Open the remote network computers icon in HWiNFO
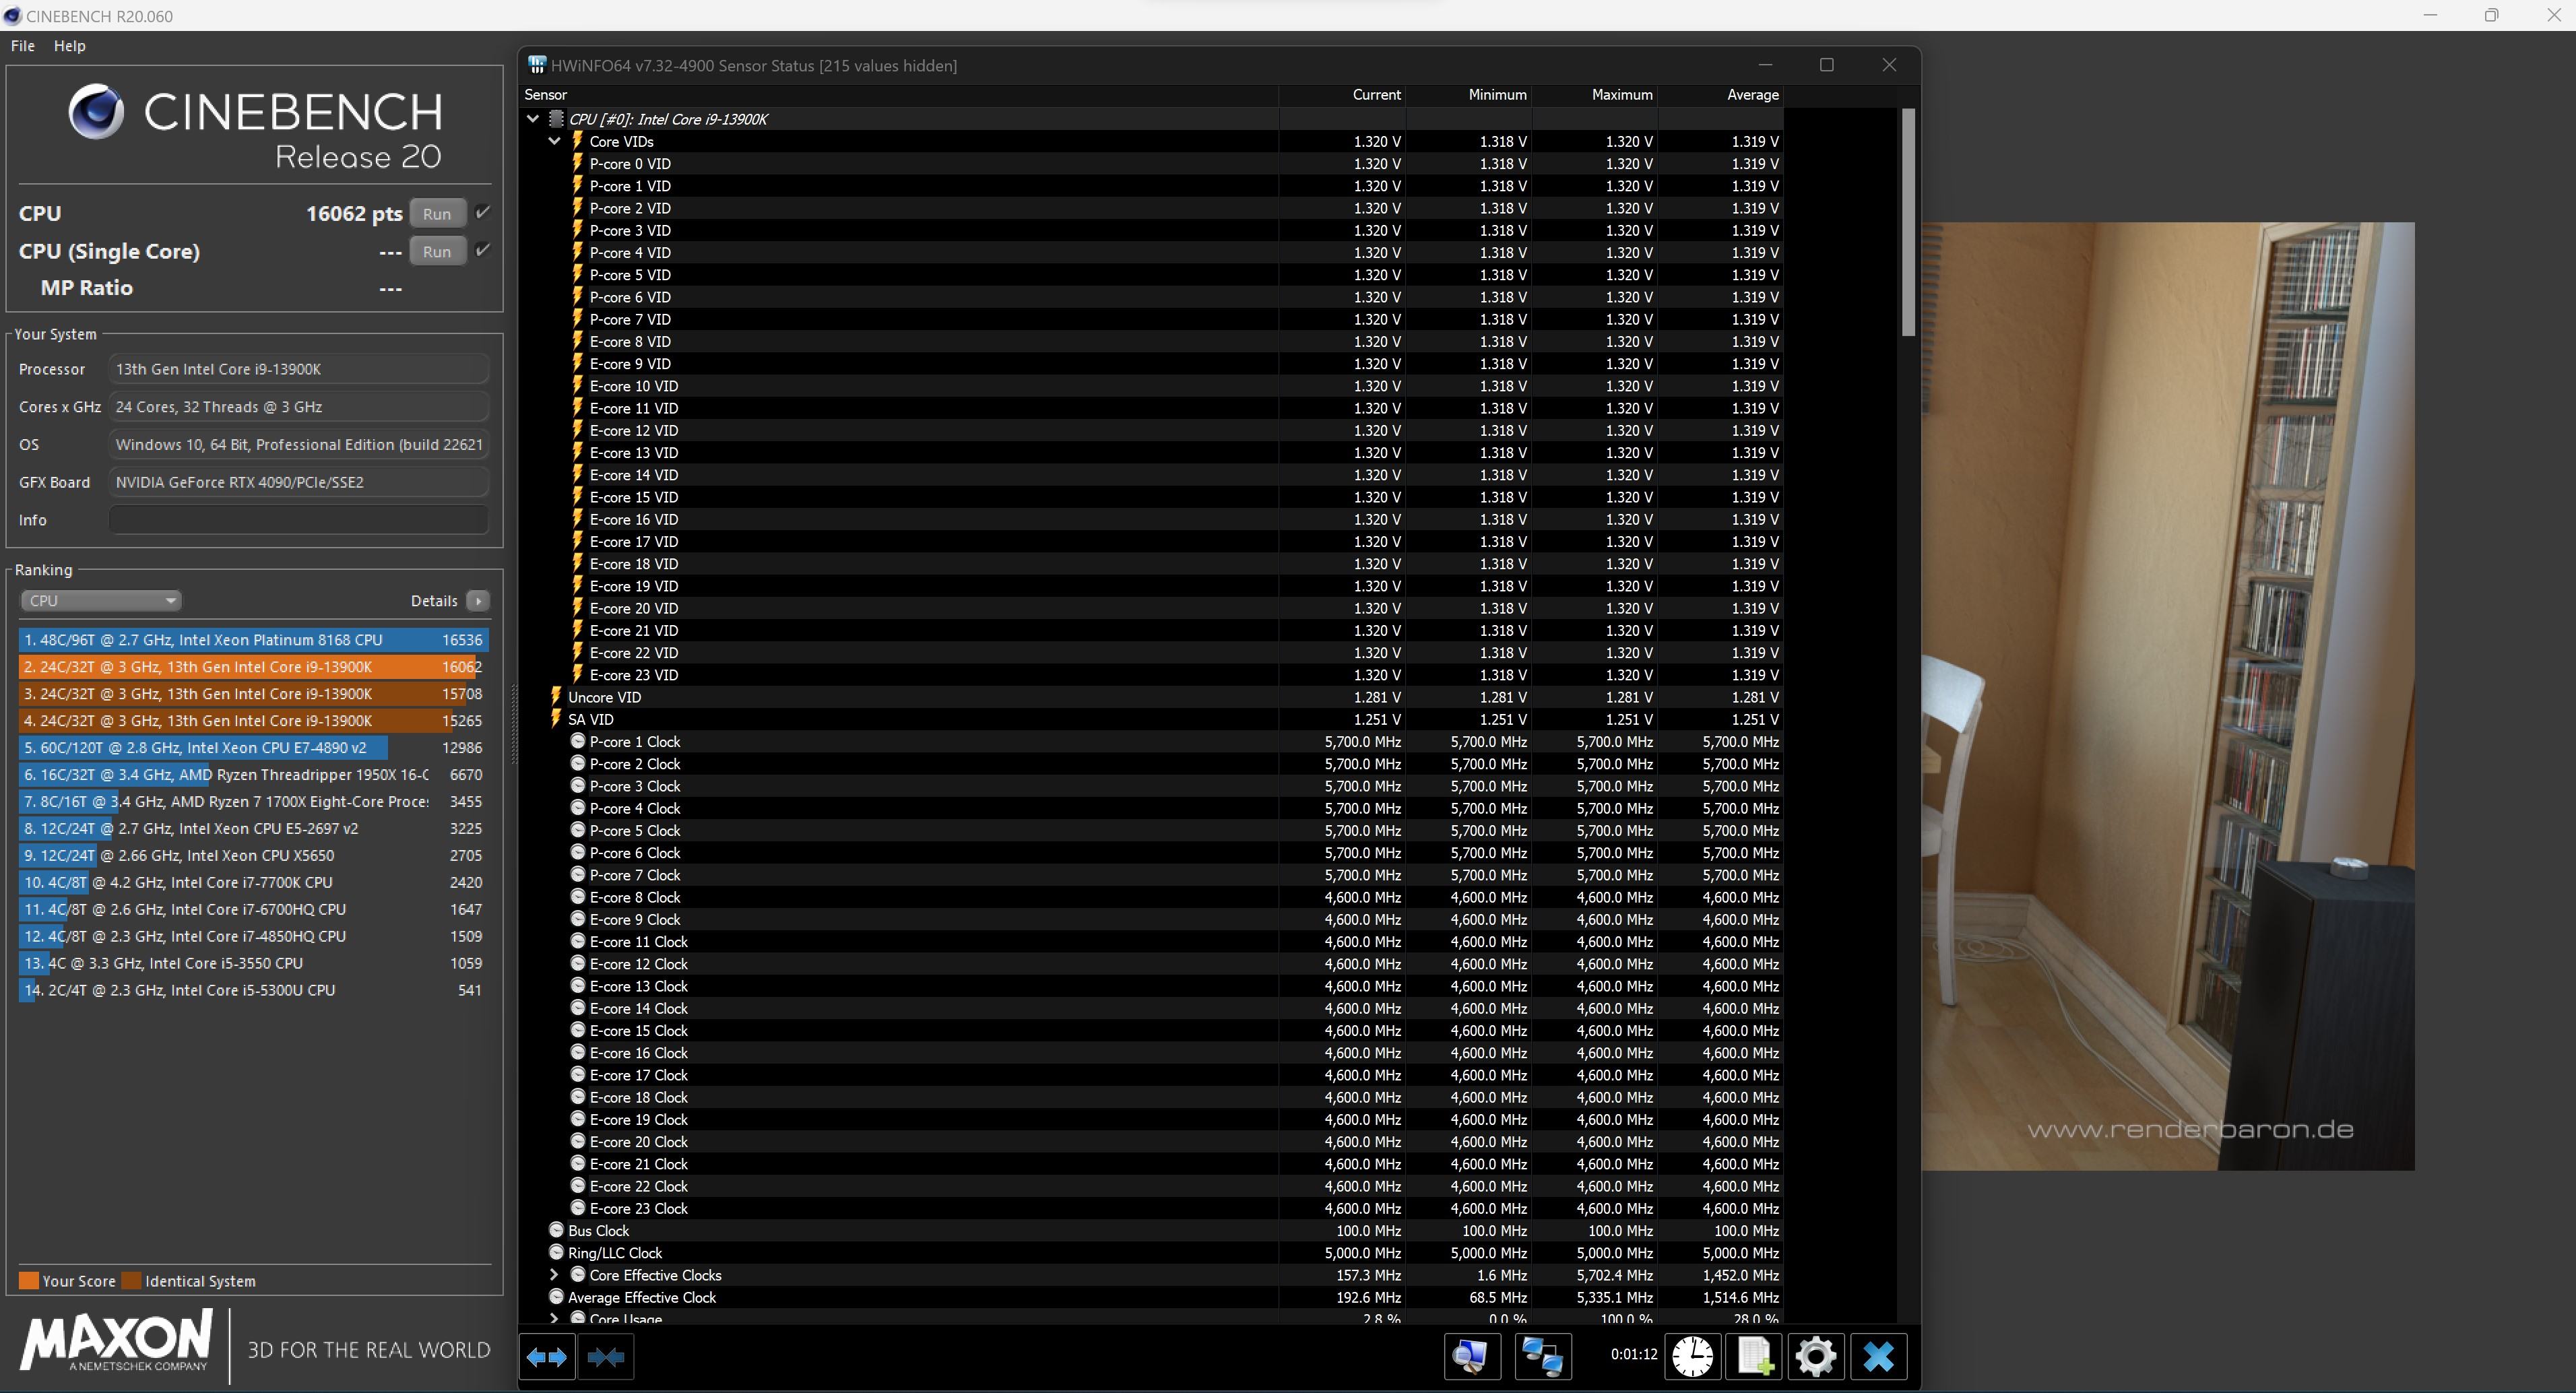The image size is (2576, 1393). click(1543, 1357)
